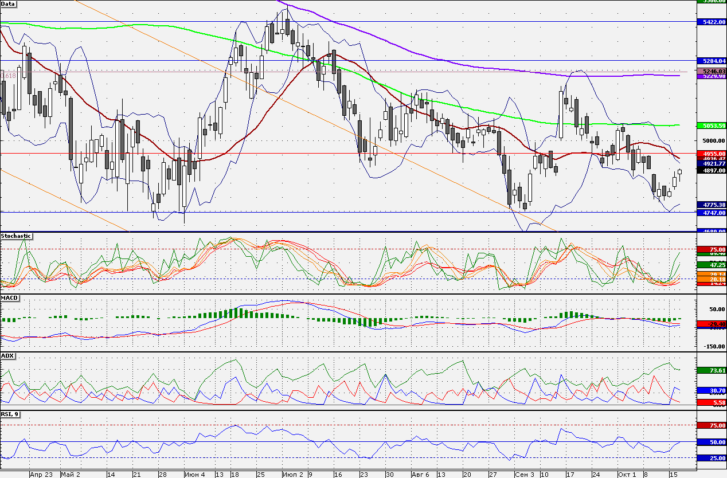Select the MACD indicator panel label
727x478 pixels.
pyautogui.click(x=10, y=298)
